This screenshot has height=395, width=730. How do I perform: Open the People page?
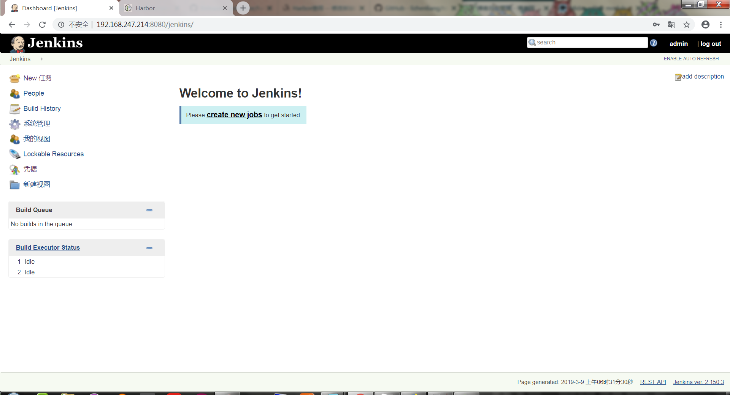pos(34,93)
